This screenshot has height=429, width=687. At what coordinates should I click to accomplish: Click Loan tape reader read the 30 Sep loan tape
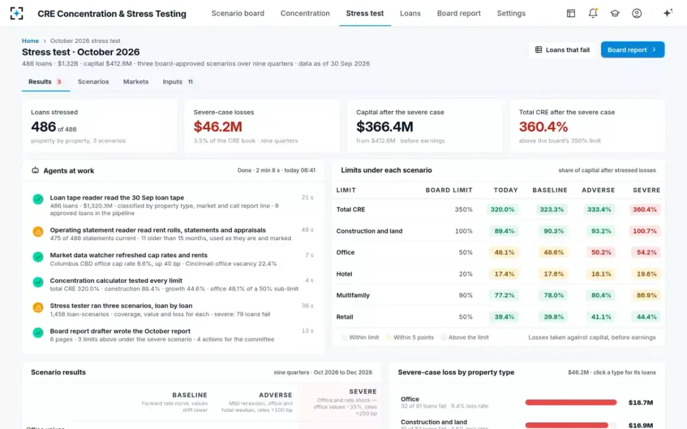tap(117, 198)
